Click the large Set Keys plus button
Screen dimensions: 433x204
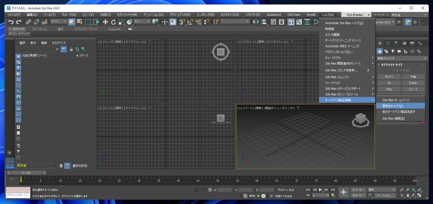tap(344, 193)
